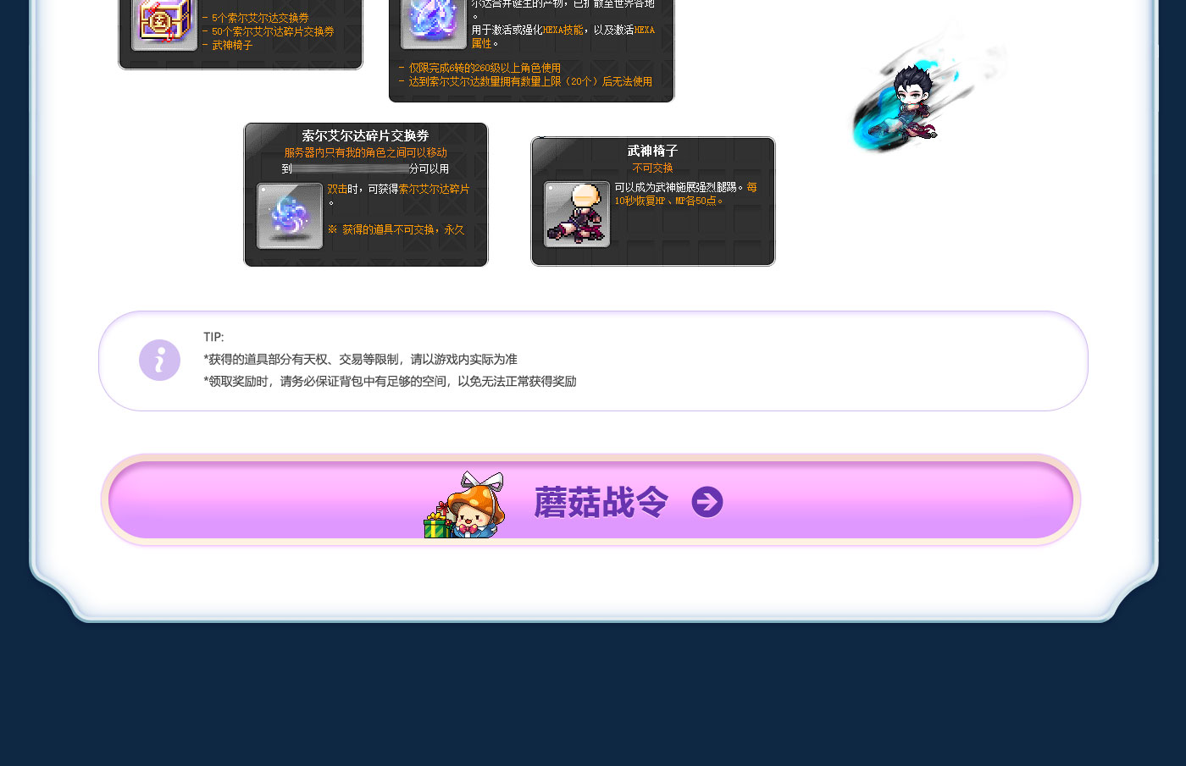
Task: Click the tip line about 背包中有足够的空间
Action: click(x=390, y=381)
